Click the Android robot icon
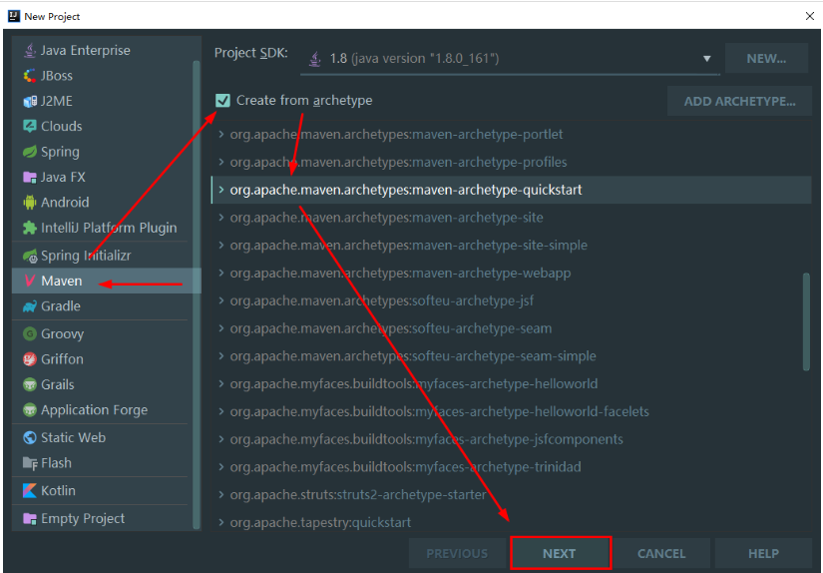 click(30, 203)
